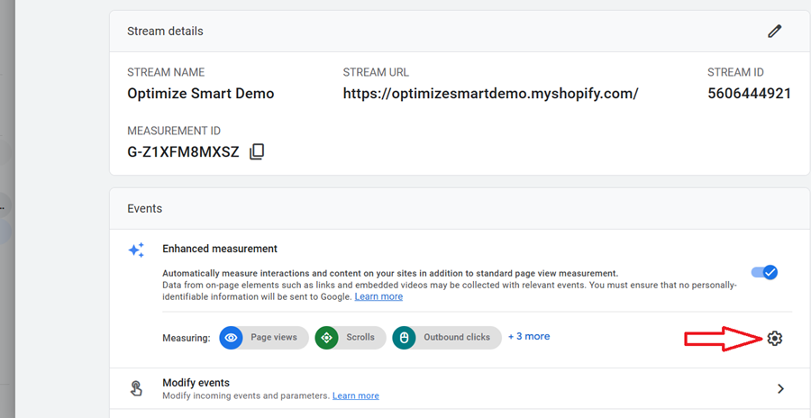The width and height of the screenshot is (811, 418).
Task: Click the hand icon beside Modify events
Action: (x=136, y=388)
